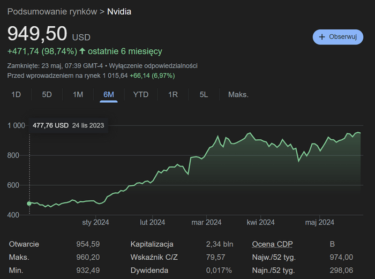Viewport: 375px width, 279px height.
Task: Click the 52-week high value 974,00
Action: [x=341, y=257]
